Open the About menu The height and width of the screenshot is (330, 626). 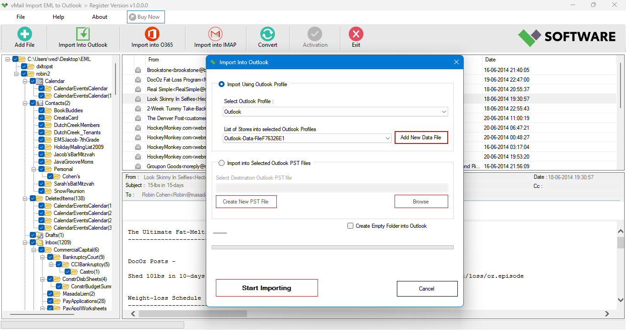coord(99,17)
